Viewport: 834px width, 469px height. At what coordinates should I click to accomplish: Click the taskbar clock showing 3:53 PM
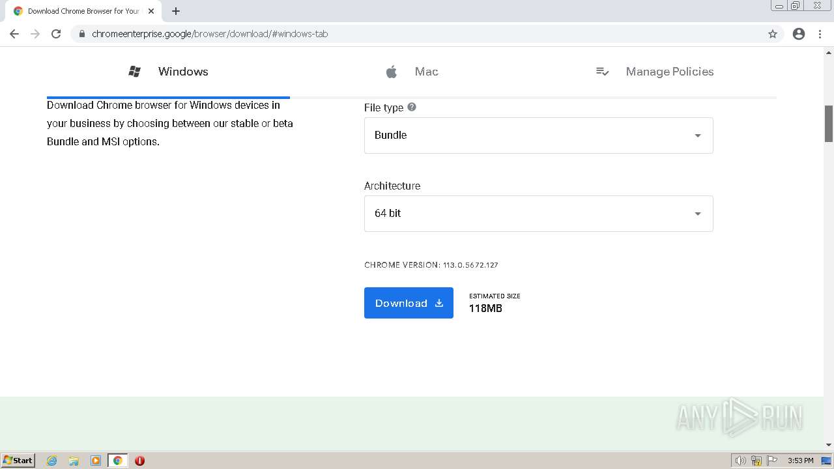point(801,461)
